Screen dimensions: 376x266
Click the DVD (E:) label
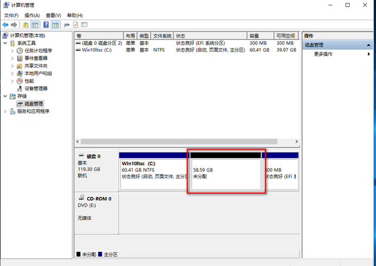point(86,206)
